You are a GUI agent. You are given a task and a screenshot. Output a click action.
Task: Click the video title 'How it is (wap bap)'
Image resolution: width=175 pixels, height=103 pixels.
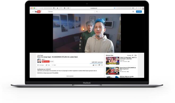point(58,57)
